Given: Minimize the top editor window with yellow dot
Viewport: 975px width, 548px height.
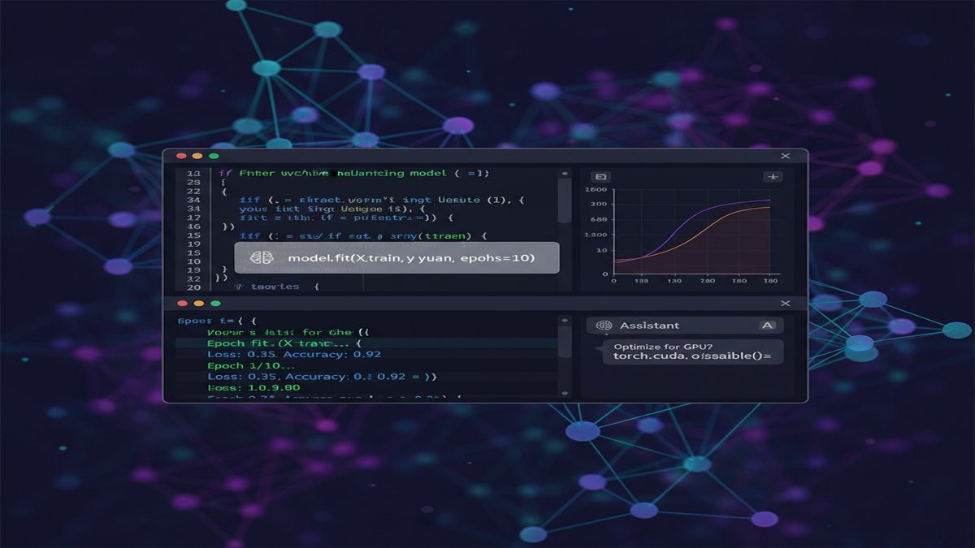Looking at the screenshot, I should pos(197,155).
